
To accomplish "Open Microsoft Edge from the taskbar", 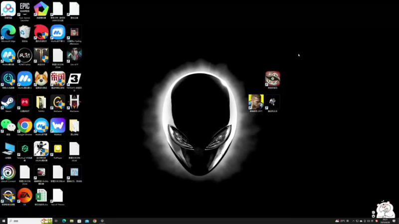I will [x=64, y=221].
